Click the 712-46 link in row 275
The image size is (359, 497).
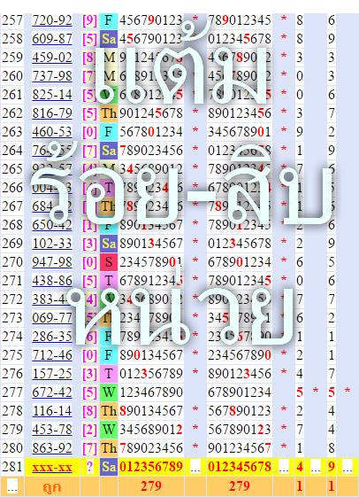click(52, 355)
